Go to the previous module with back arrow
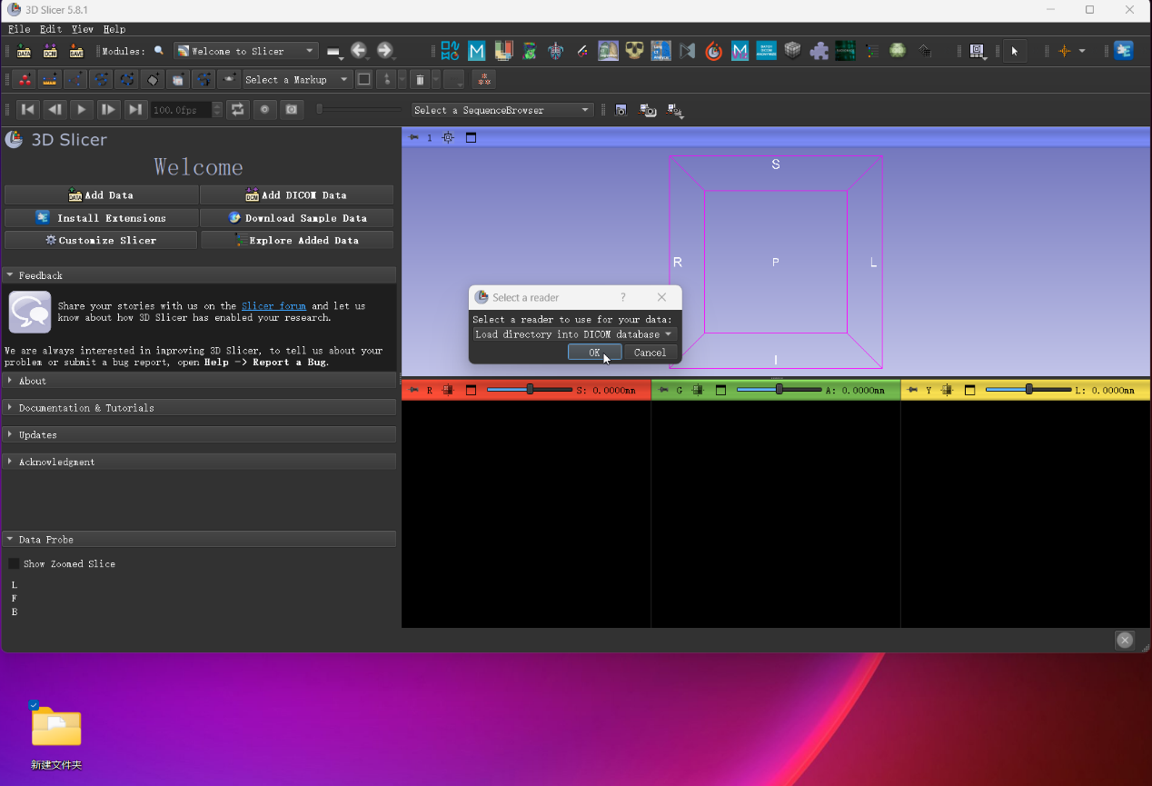The height and width of the screenshot is (786, 1152). (359, 51)
